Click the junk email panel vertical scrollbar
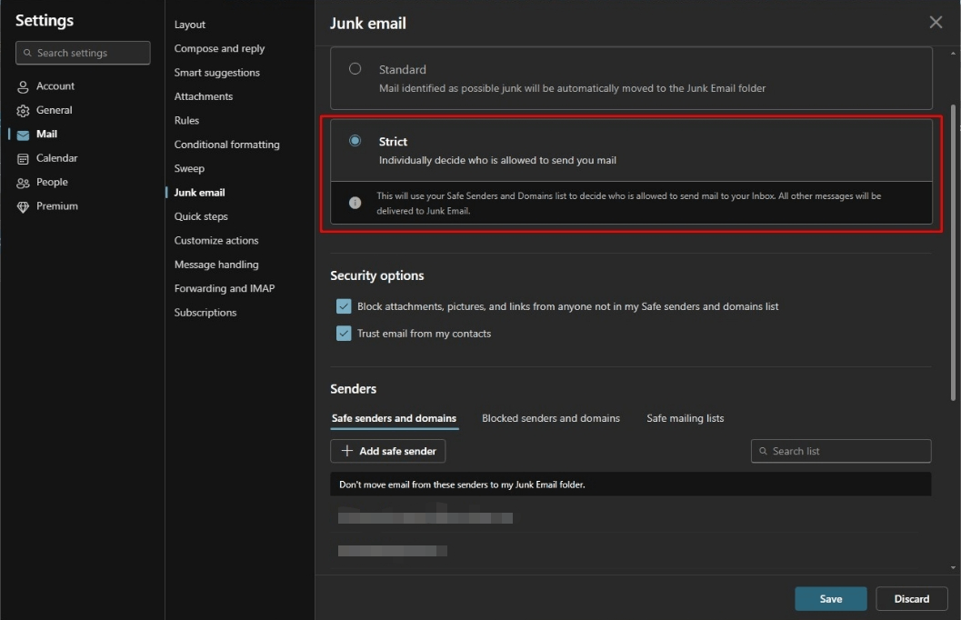This screenshot has height=620, width=961. tap(953, 253)
